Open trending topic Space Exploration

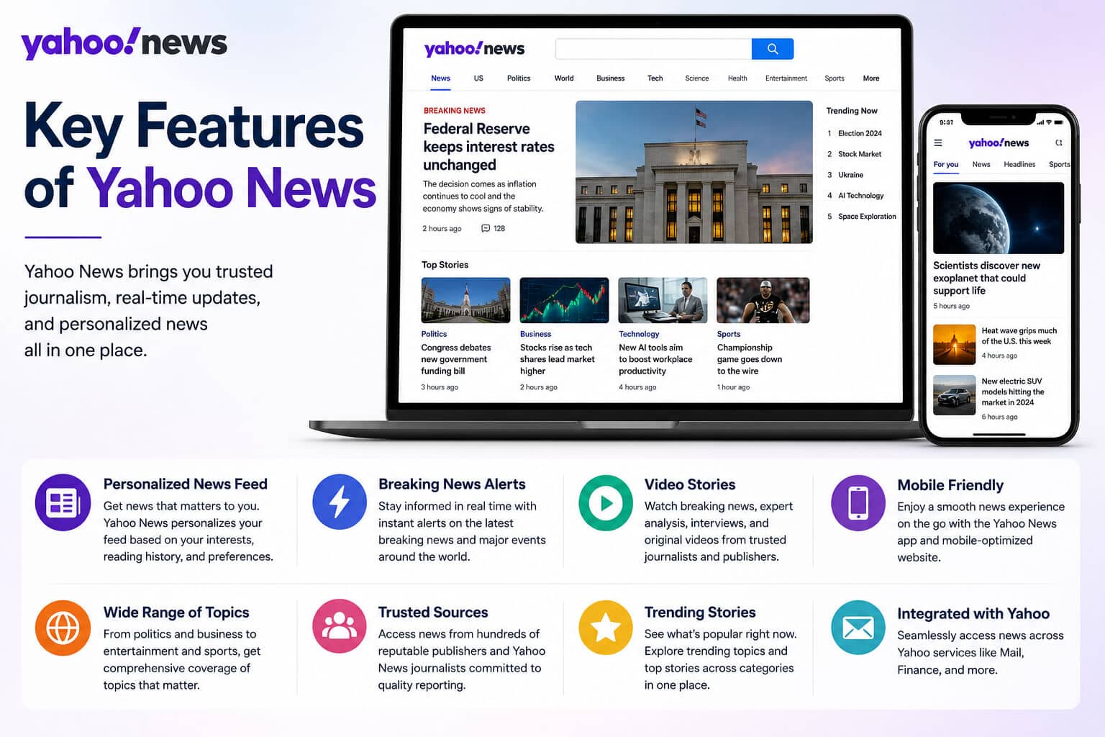click(867, 217)
